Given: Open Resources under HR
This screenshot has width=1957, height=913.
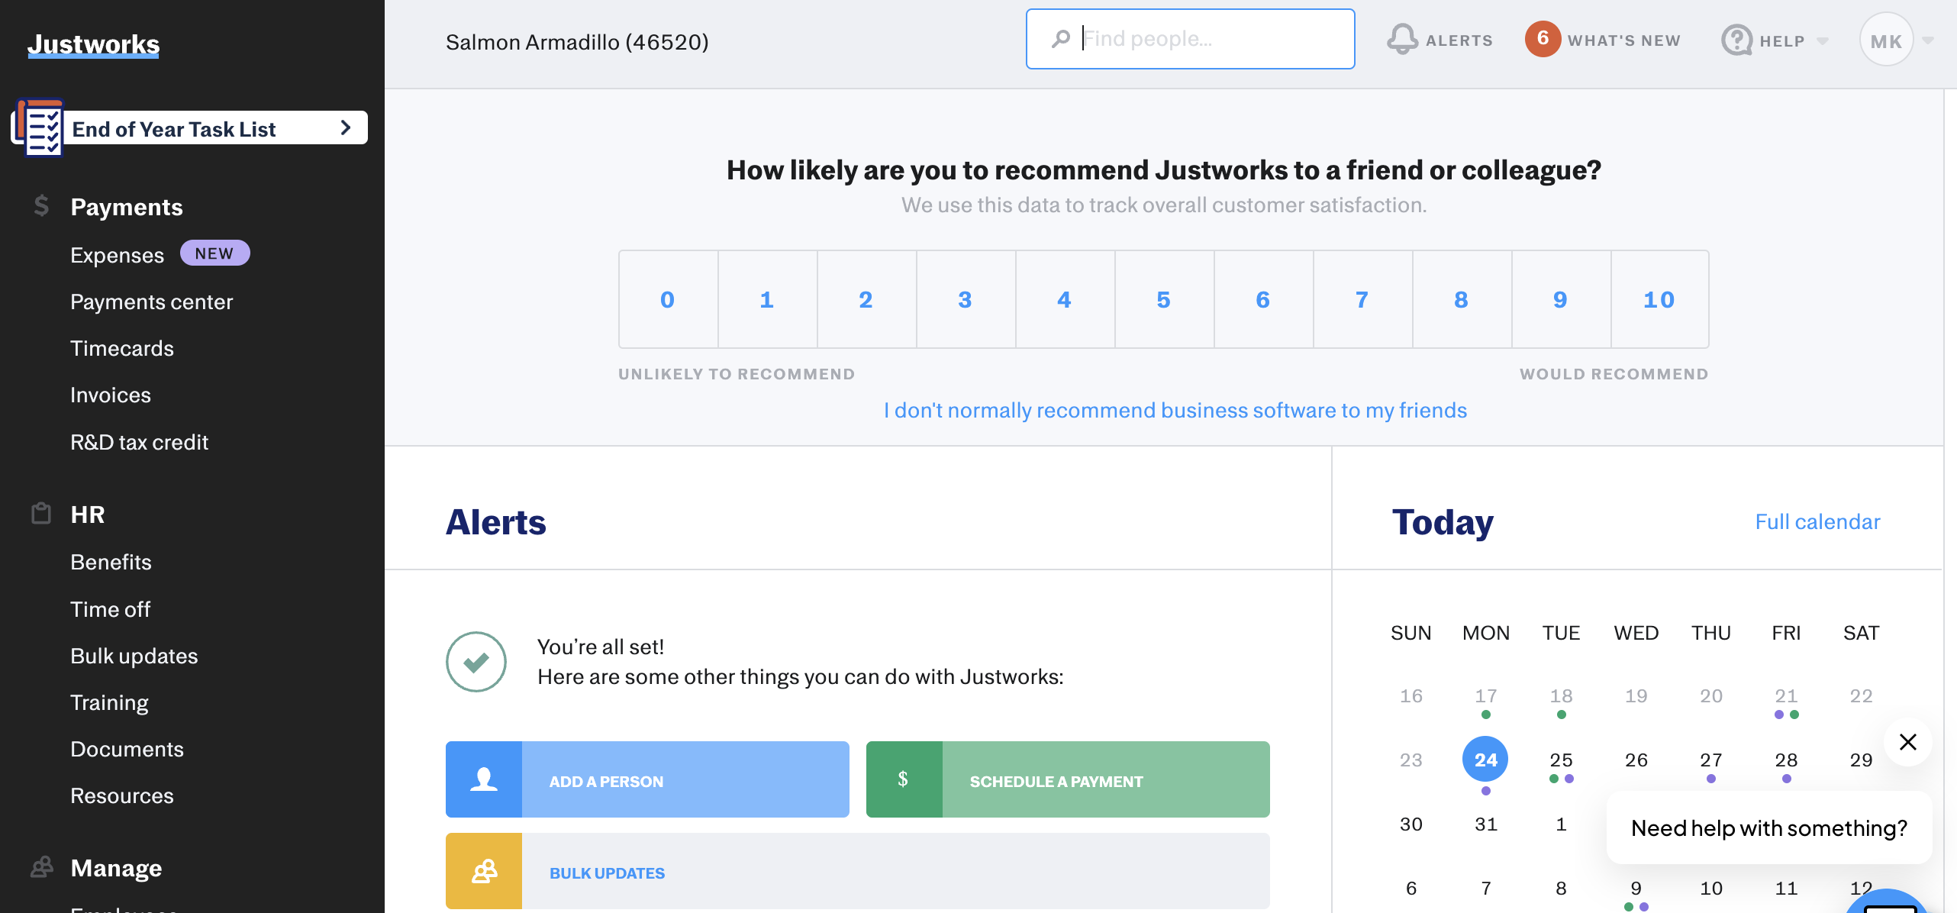Looking at the screenshot, I should point(122,795).
